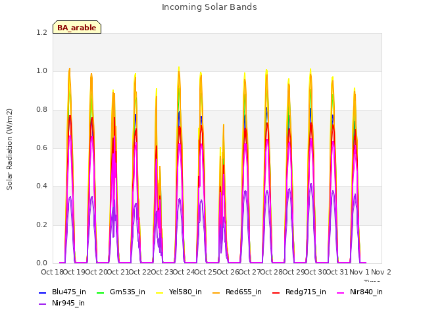The image size is (421, 316).
Task: Click the Oct 18 x-axis tick label
Action: point(53,272)
